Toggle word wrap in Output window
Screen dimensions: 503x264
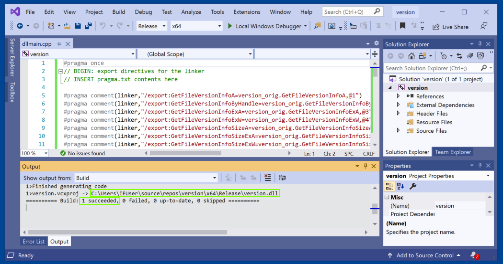282,178
